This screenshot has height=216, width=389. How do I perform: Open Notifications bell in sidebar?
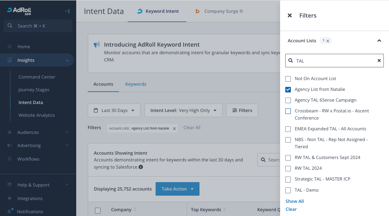point(10,211)
